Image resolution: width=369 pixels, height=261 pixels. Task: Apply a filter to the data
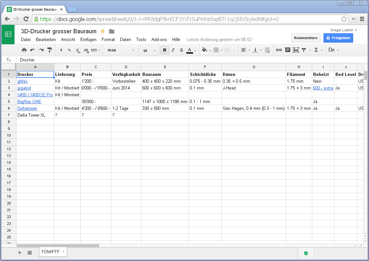[x=304, y=50]
